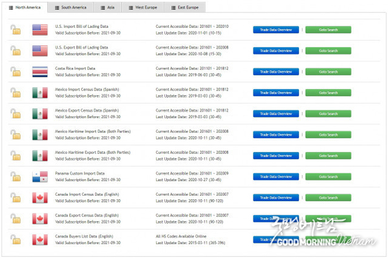Click the Mexico flag next to Mexico Import Census Data

coord(40,92)
